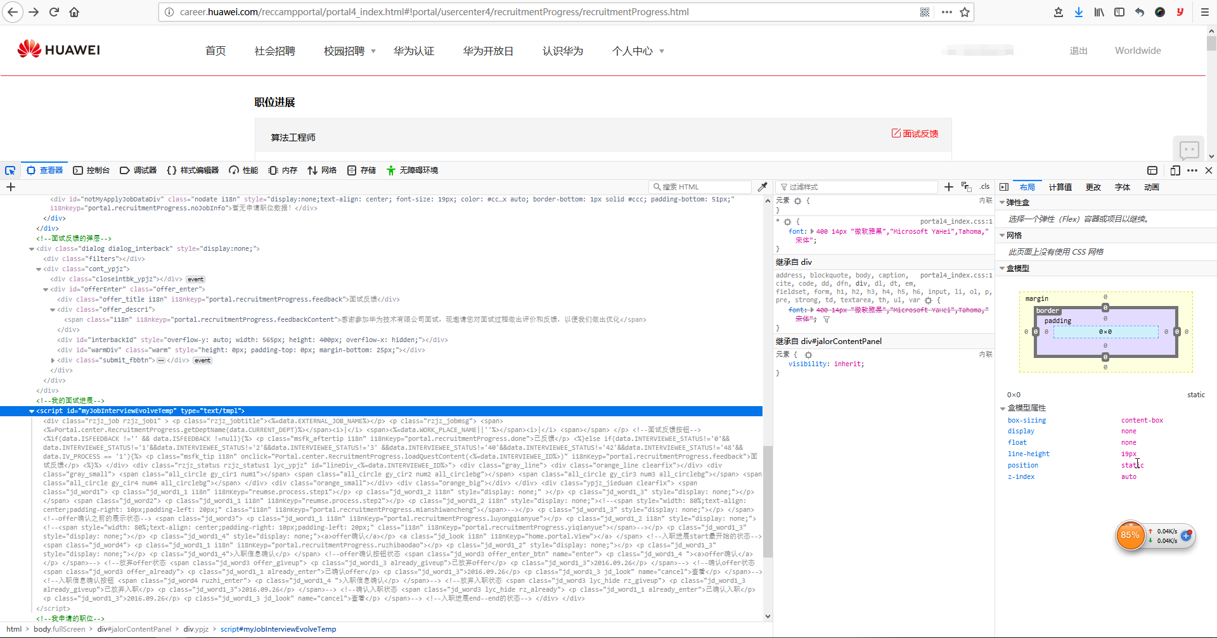Viewport: 1217px width, 638px height.
Task: Click the undo curved-arrow toolbar icon
Action: (1140, 12)
